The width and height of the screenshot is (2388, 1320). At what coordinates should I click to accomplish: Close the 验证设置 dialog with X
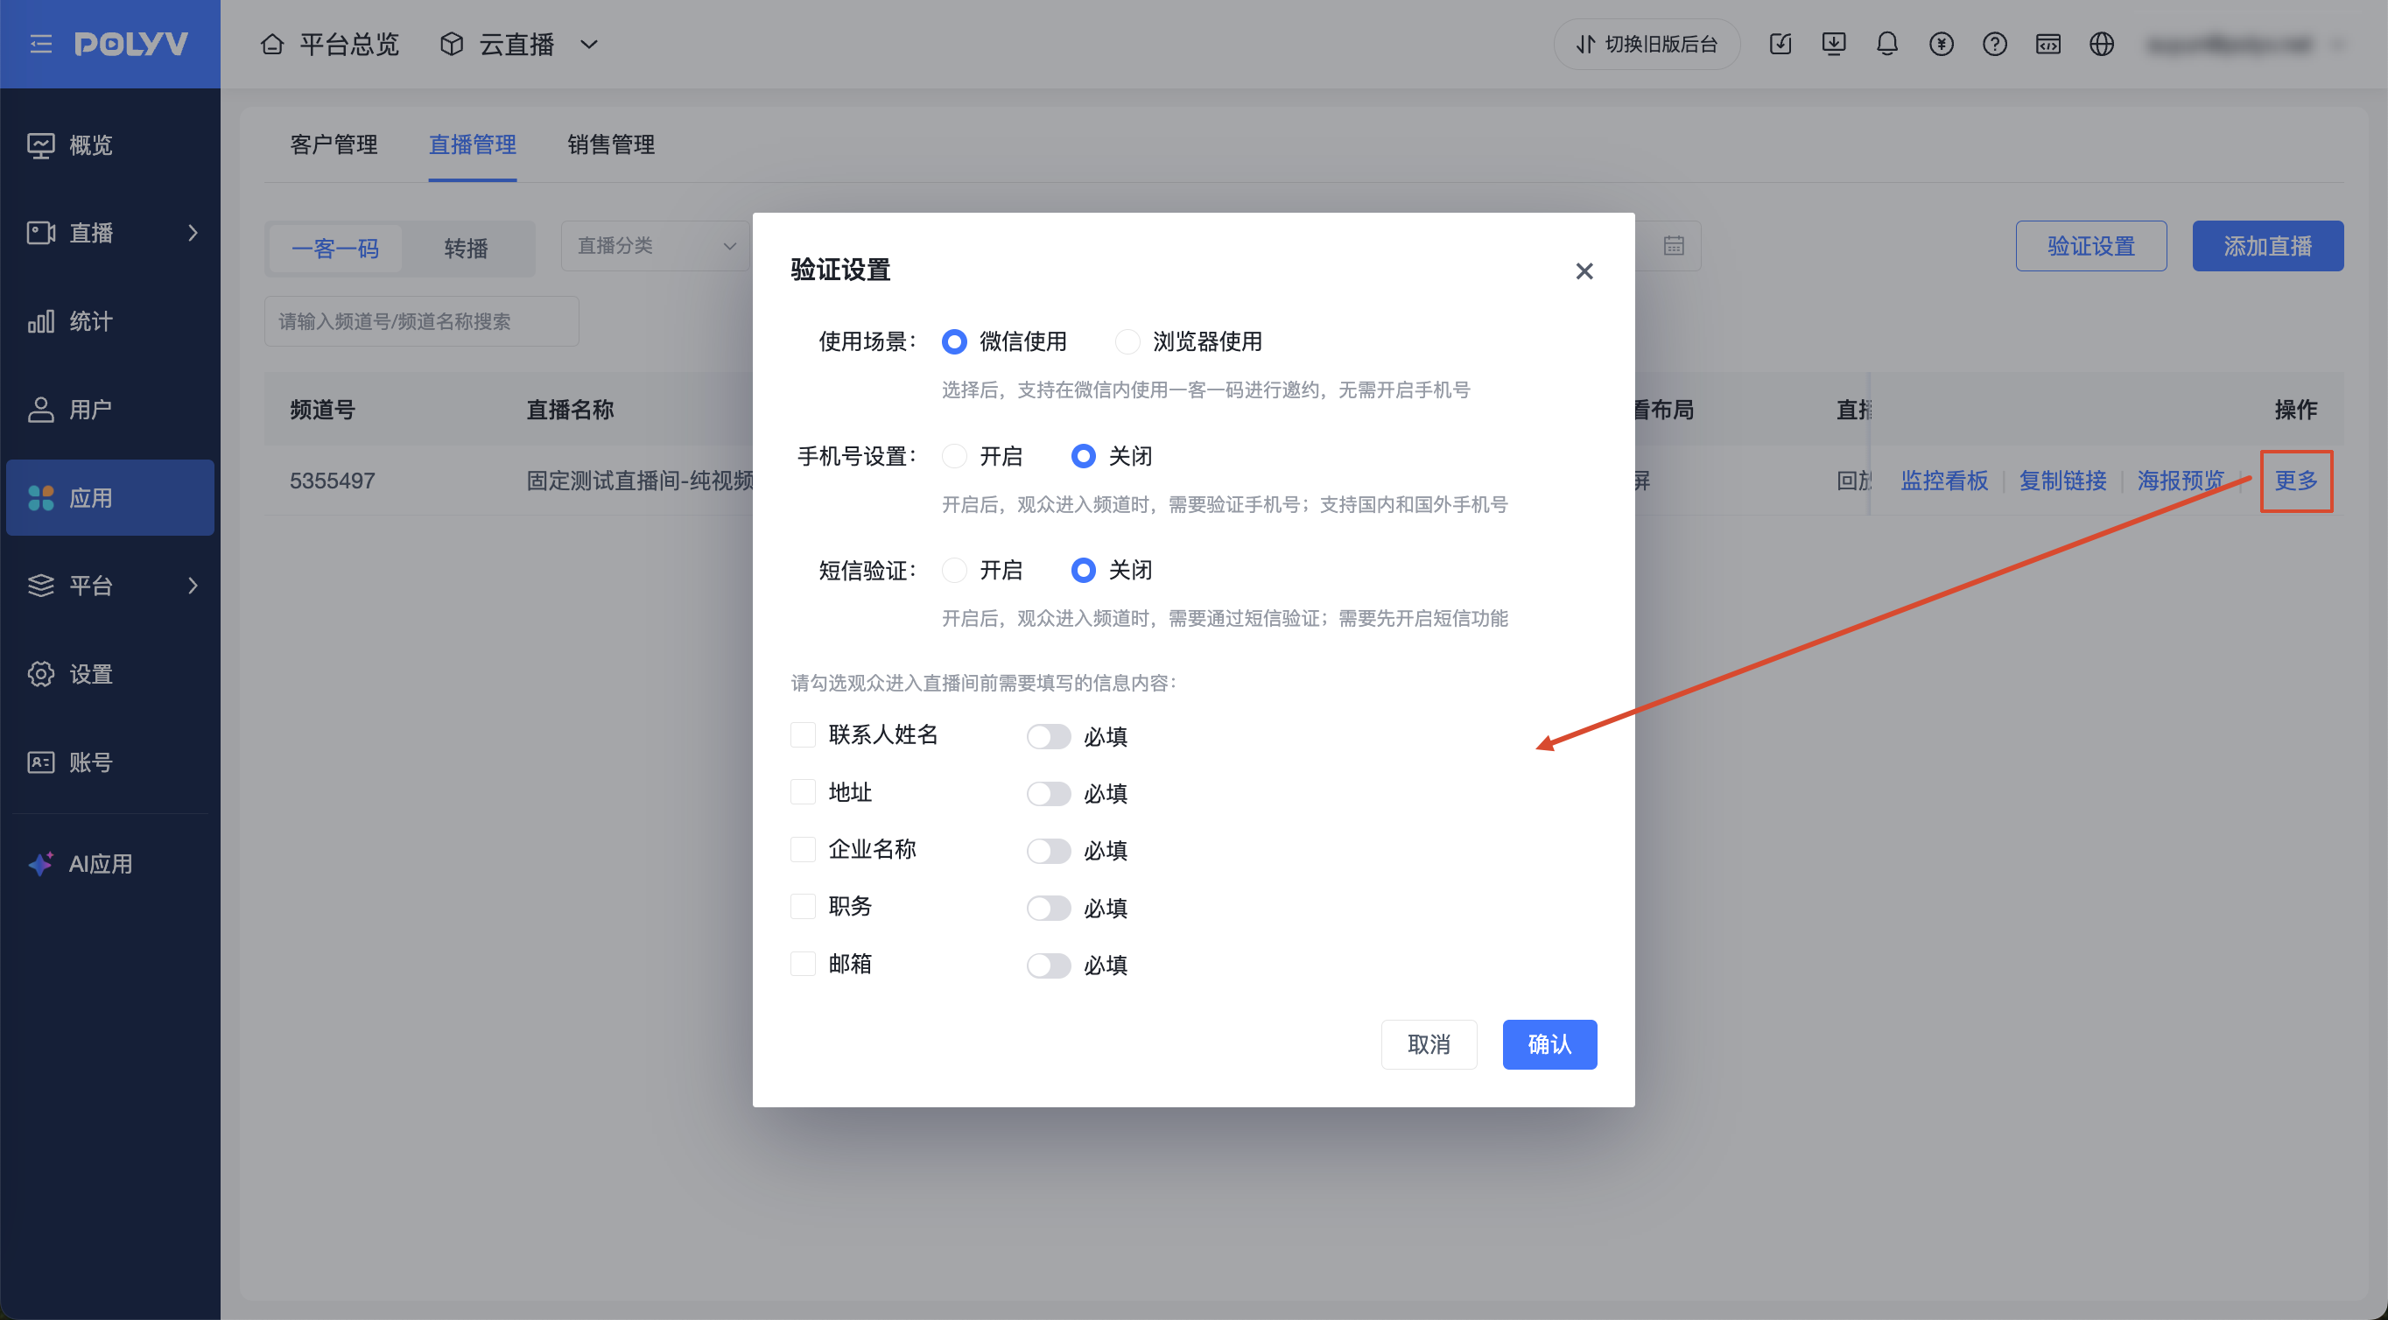click(1584, 270)
